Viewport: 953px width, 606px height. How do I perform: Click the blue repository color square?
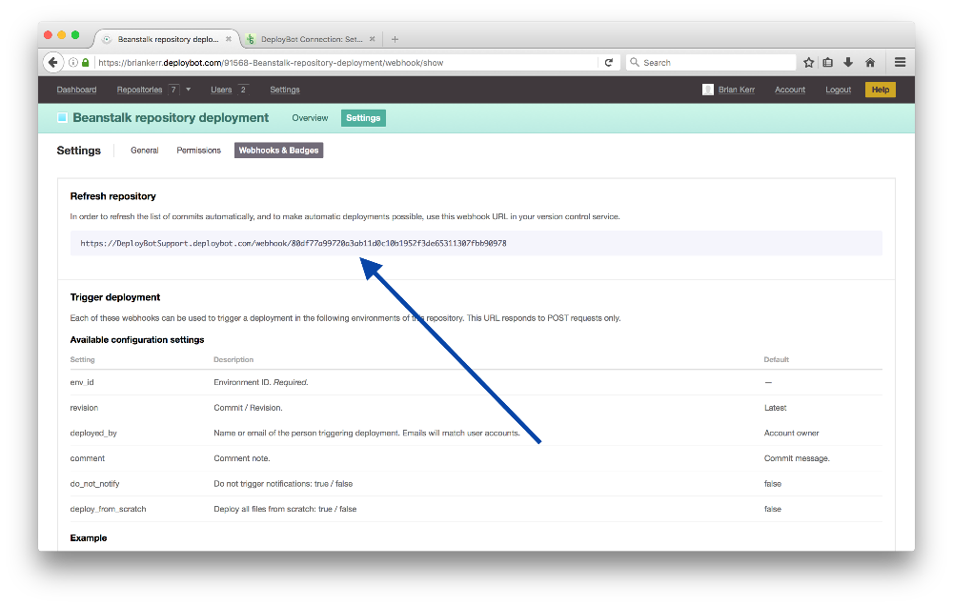tap(62, 117)
